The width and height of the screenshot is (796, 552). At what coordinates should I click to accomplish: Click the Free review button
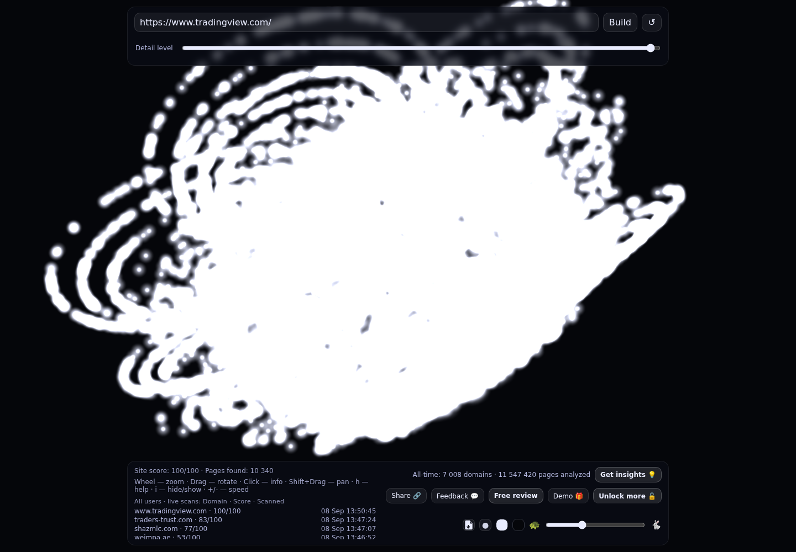(516, 496)
